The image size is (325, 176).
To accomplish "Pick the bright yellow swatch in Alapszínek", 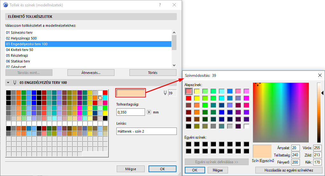I will [197, 98].
